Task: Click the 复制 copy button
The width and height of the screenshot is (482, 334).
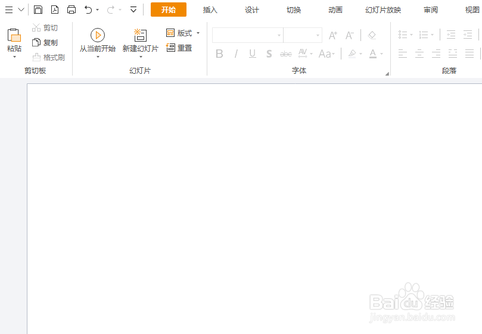Action: (x=45, y=42)
